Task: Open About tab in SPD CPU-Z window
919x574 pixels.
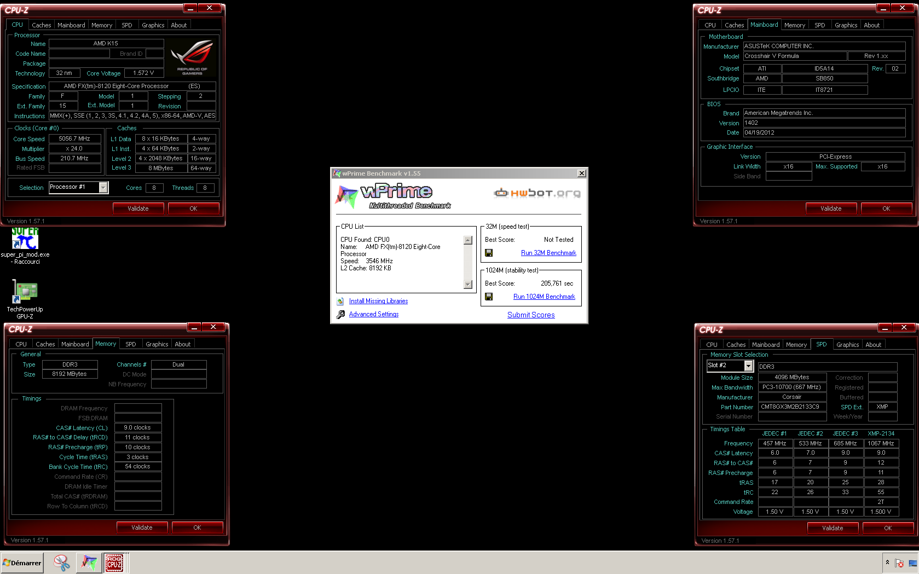Action: click(873, 345)
